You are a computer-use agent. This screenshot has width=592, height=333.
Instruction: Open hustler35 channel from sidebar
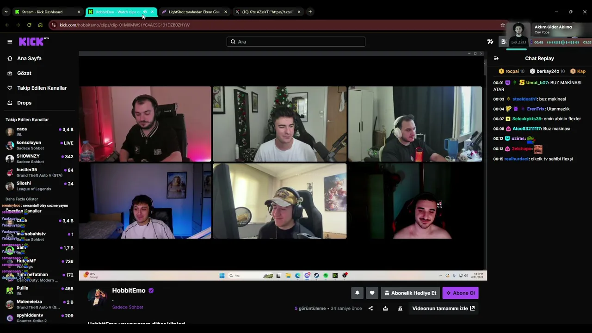pyautogui.click(x=39, y=172)
